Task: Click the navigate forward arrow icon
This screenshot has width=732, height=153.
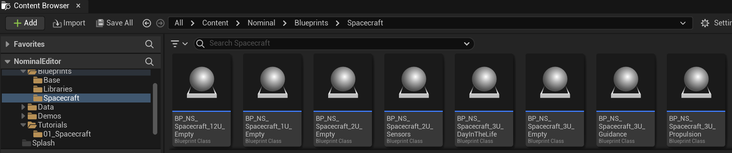Action: (160, 23)
